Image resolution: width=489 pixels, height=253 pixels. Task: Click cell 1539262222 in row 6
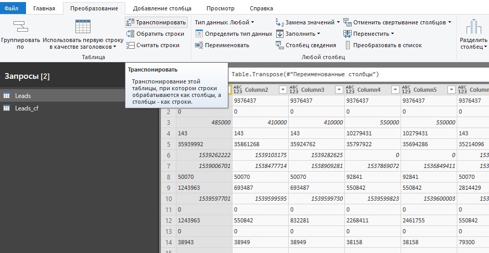tap(204, 155)
